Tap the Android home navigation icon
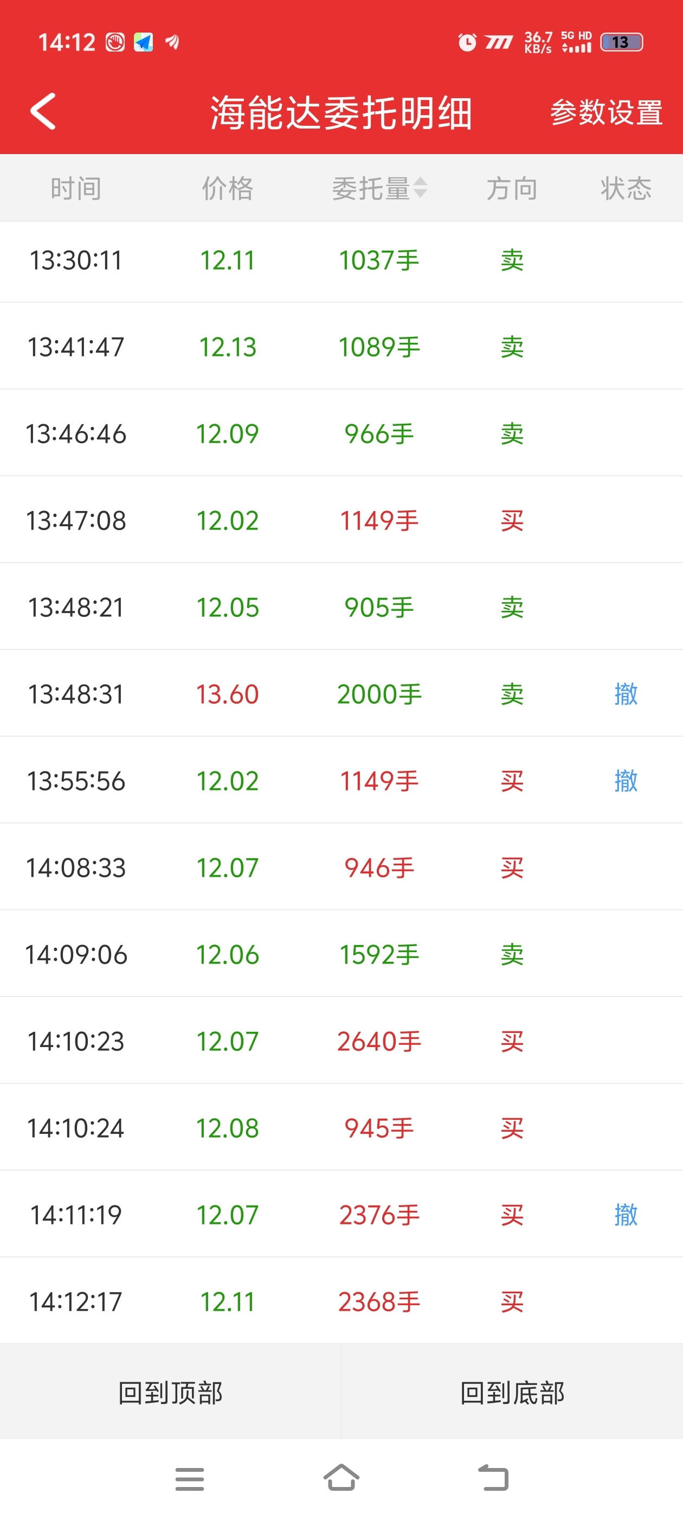The width and height of the screenshot is (683, 1519). pyautogui.click(x=341, y=1478)
